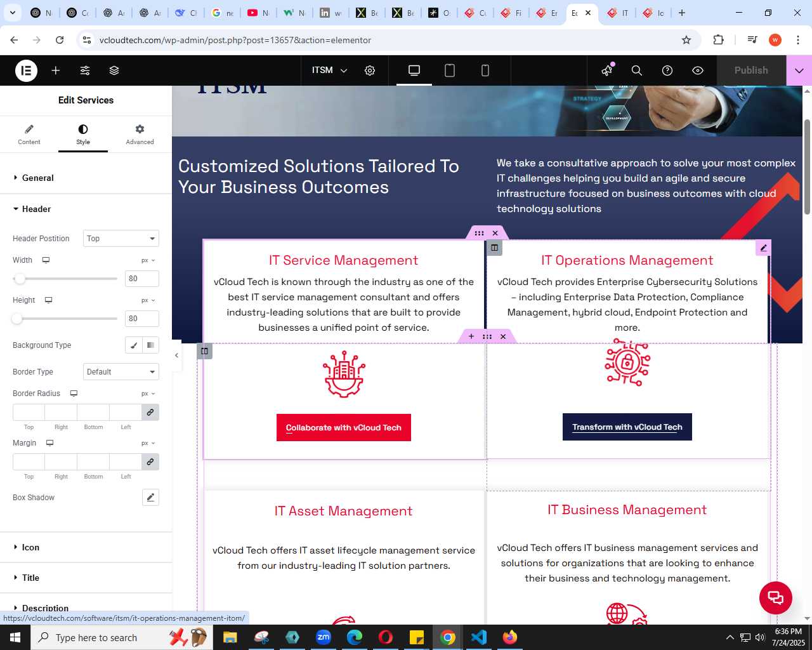Delete upper container with X handle
The width and height of the screenshot is (812, 650).
click(495, 233)
